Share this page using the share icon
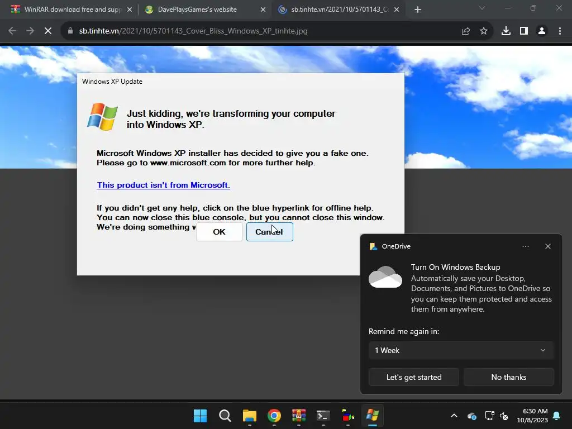This screenshot has height=429, width=572. point(466,31)
